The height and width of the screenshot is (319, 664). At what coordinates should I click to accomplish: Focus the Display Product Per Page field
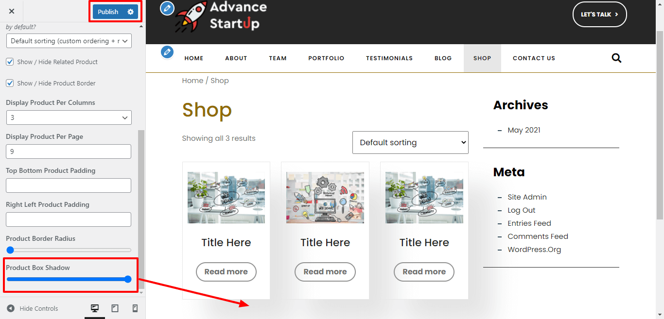pos(69,151)
